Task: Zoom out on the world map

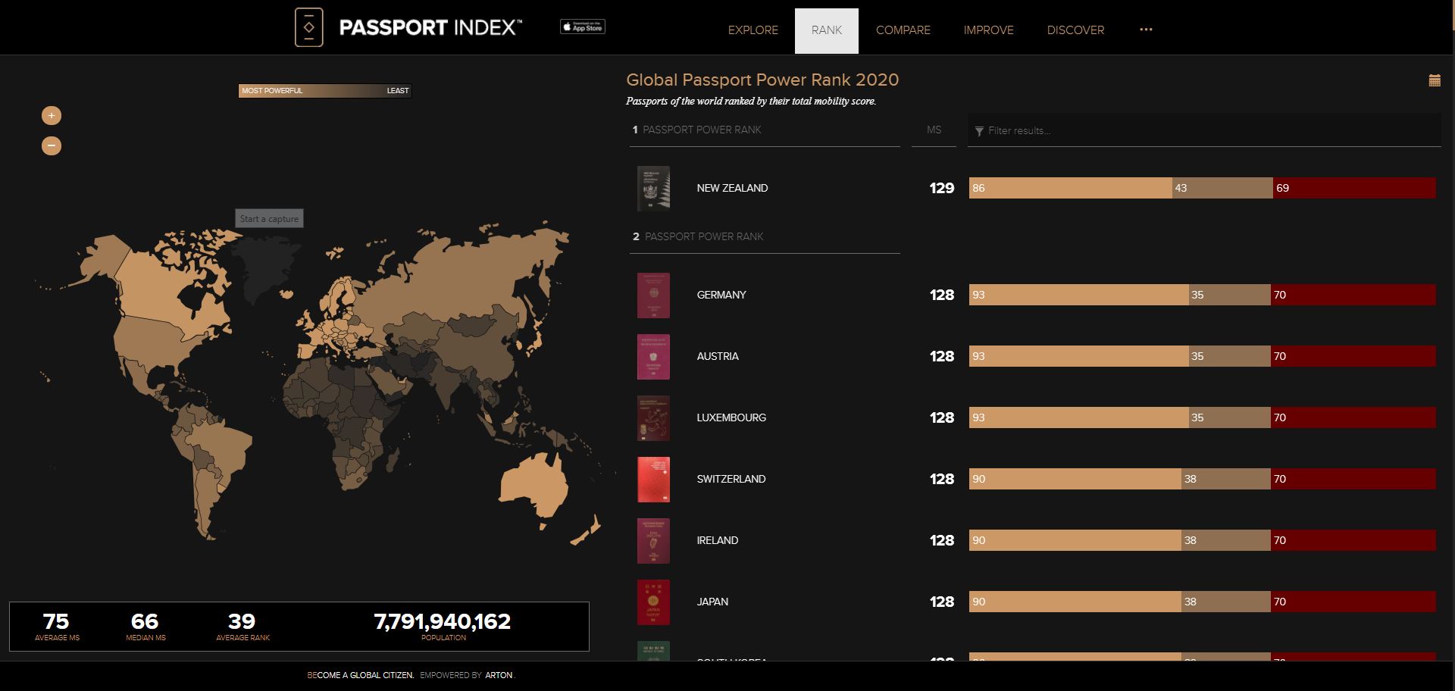Action: click(52, 145)
